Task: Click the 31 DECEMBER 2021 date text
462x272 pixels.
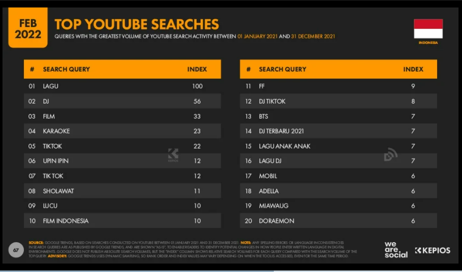Action: [313, 36]
